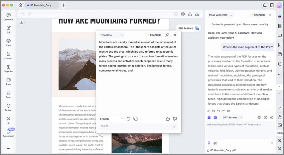The image size is (284, 155).
Task: Select the View mode in sidebar
Action: point(9,43)
